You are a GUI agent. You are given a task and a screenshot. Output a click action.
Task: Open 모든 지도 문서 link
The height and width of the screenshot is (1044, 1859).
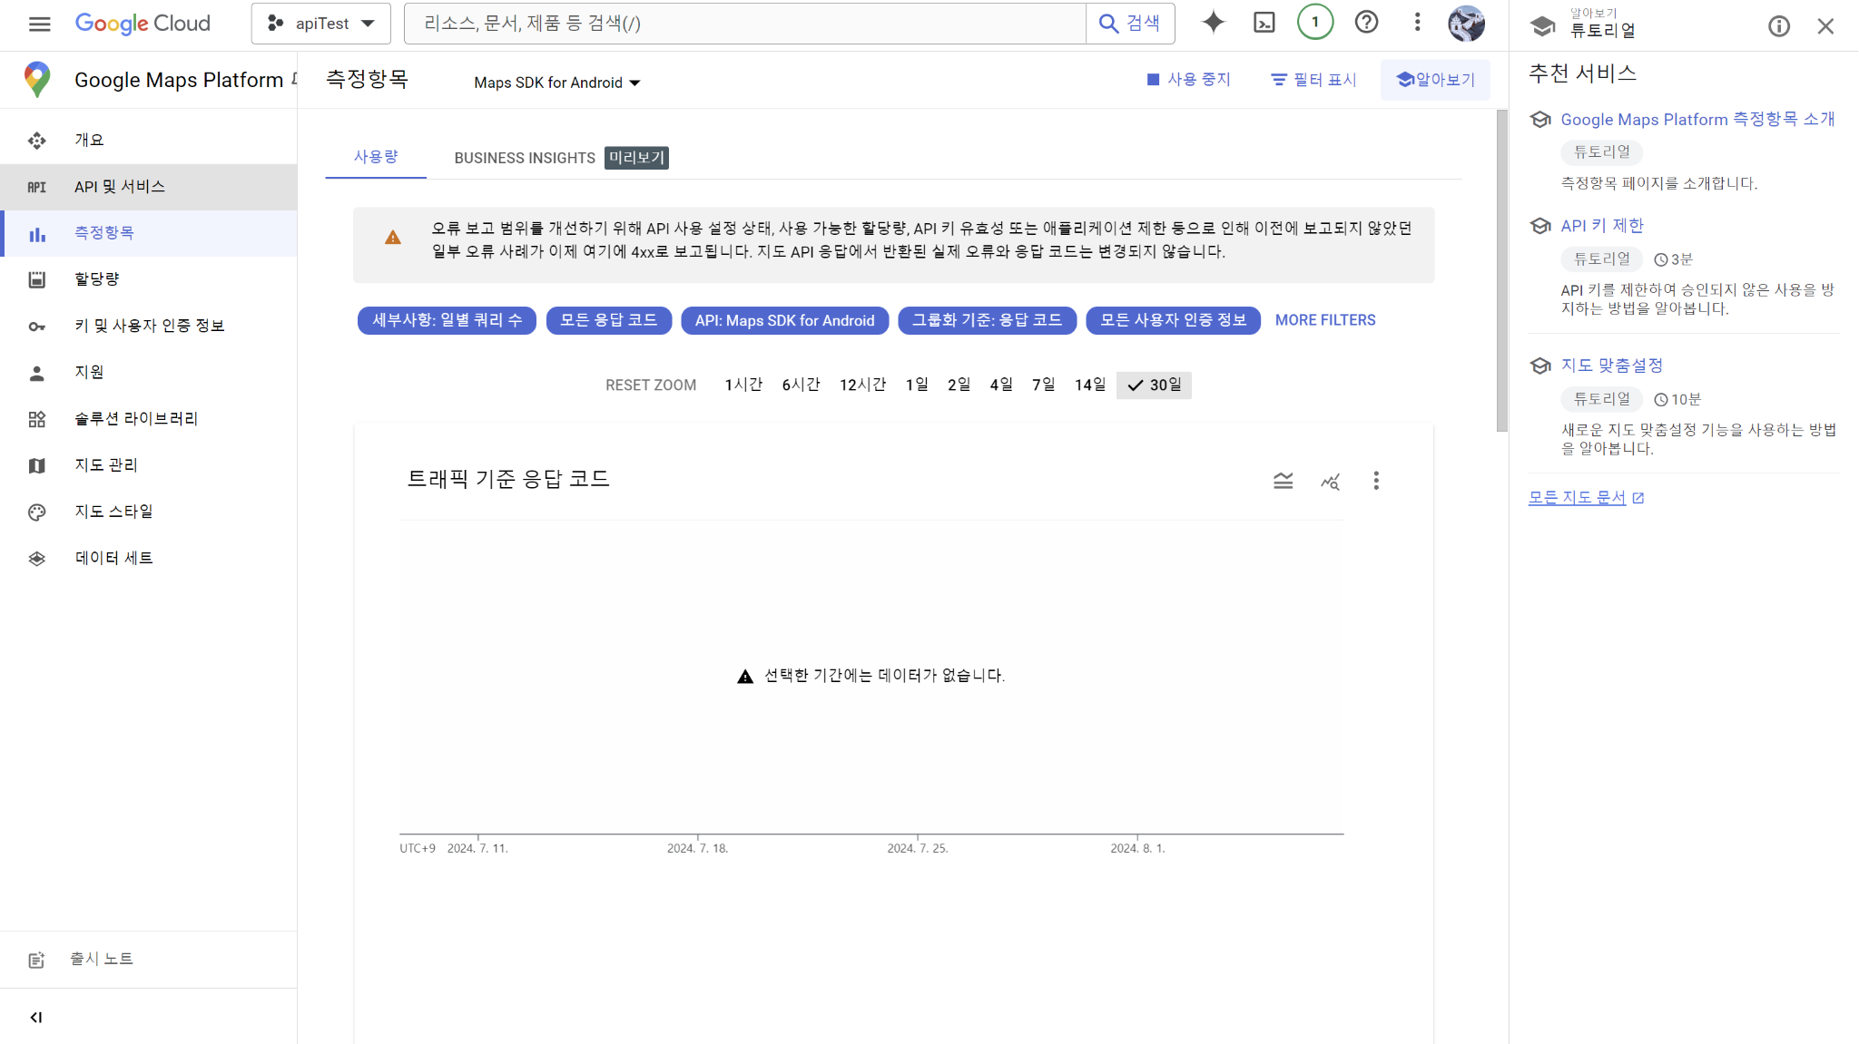(x=1586, y=498)
